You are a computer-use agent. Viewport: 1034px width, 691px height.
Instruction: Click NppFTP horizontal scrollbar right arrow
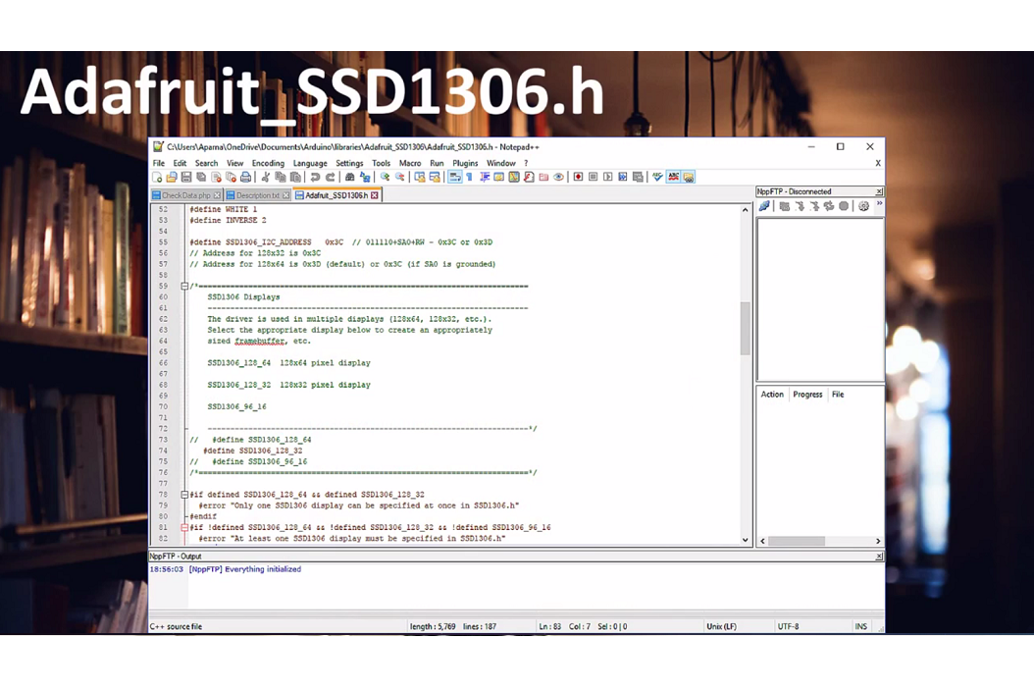click(878, 541)
